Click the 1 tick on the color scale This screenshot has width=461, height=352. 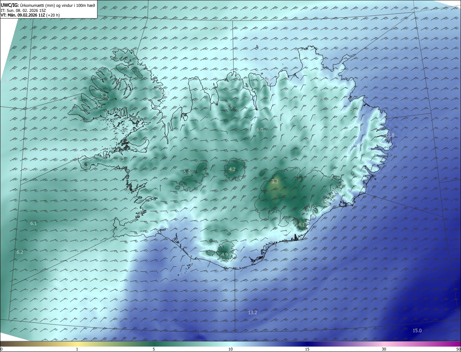pyautogui.click(x=77, y=349)
